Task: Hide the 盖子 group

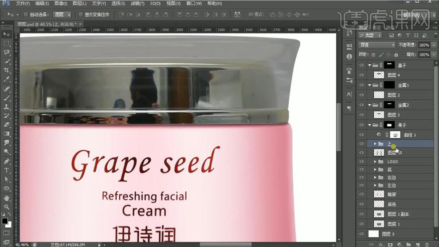Action: pos(361,65)
